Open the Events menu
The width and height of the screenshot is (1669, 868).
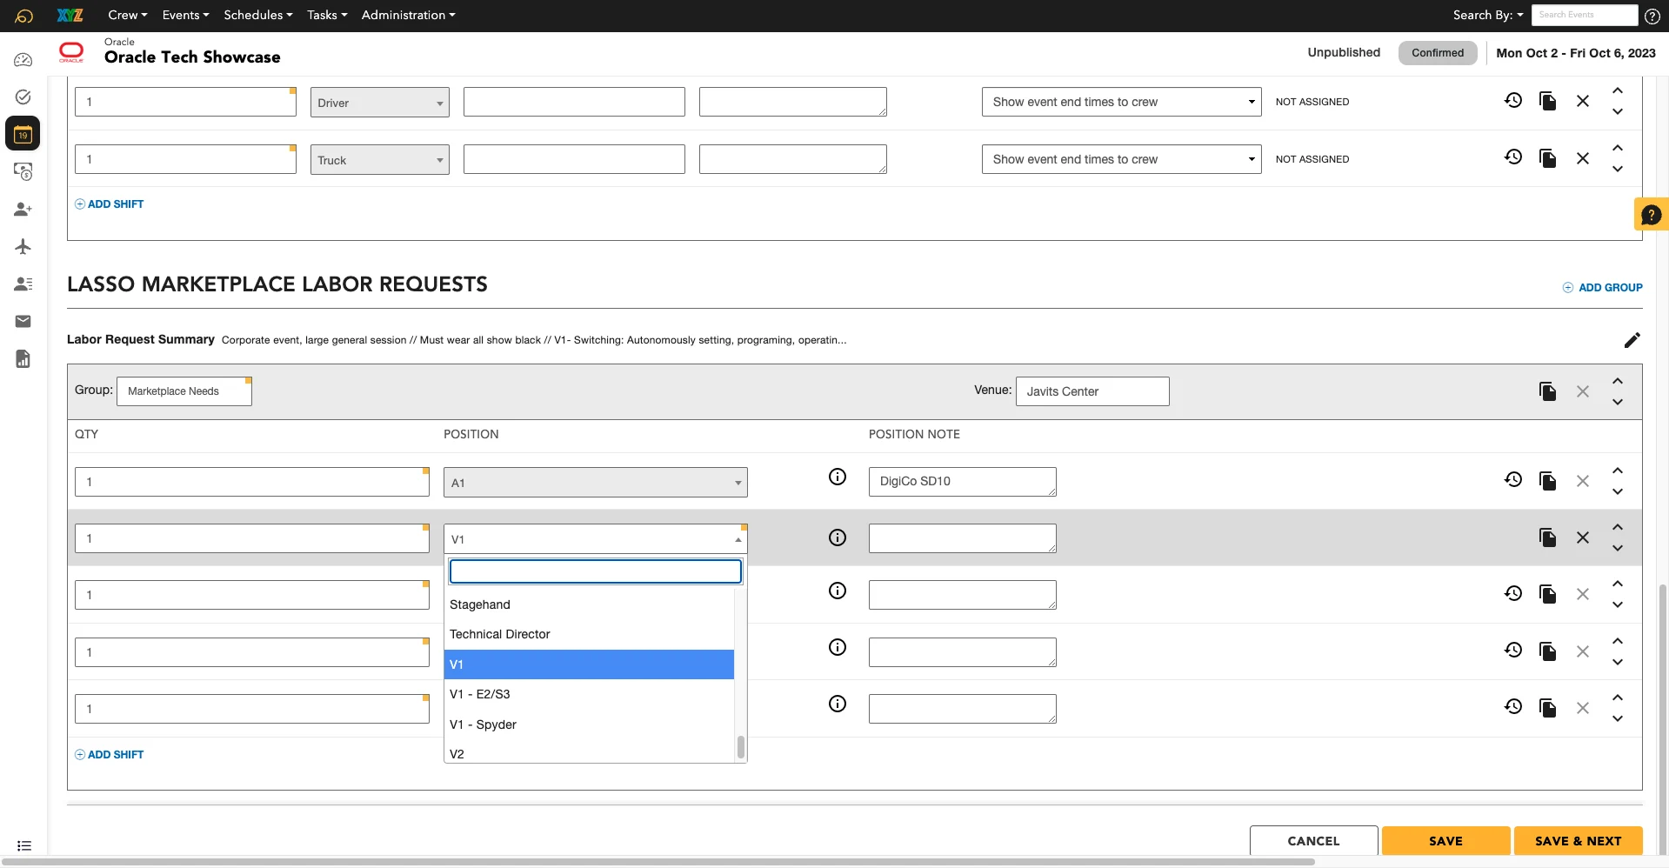[186, 15]
